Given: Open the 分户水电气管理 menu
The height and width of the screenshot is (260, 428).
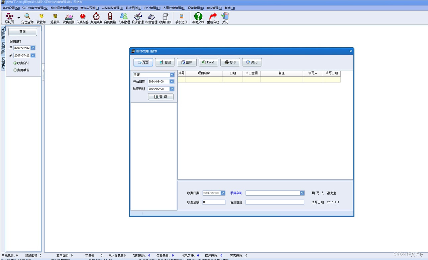Looking at the screenshot, I should [35, 8].
